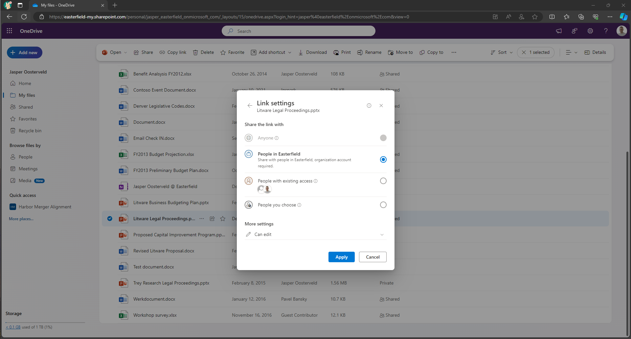Click Copy link in the command bar

173,52
